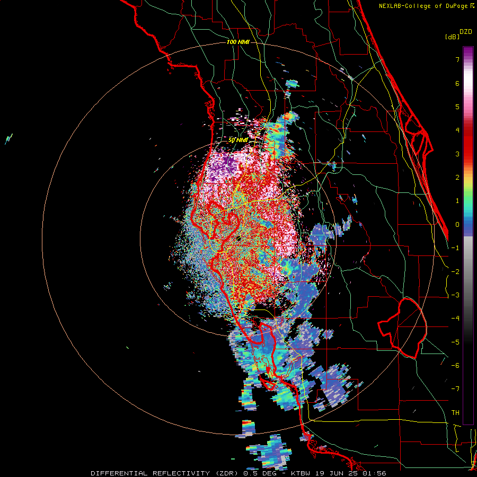The width and height of the screenshot is (477, 477).
Task: Click the 7 dB label on color scale
Action: coord(457,59)
